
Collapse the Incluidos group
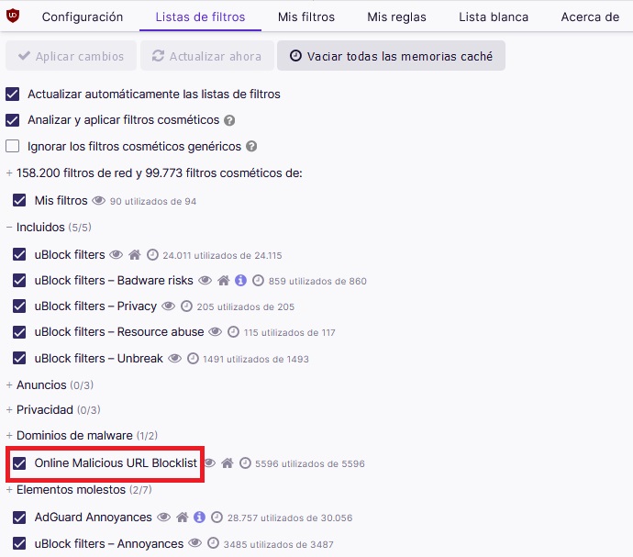(49, 227)
